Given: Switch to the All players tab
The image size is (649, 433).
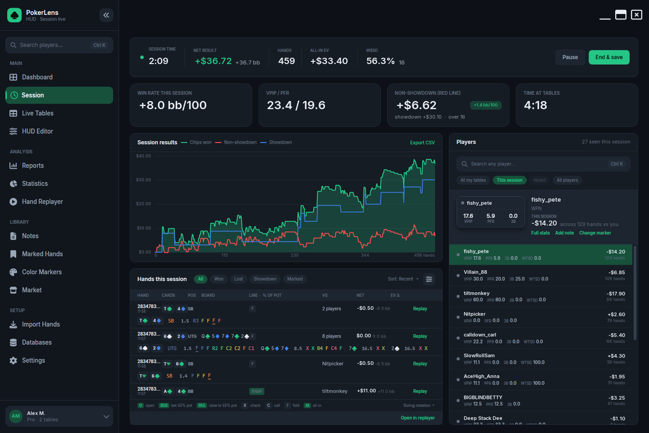Looking at the screenshot, I should point(567,180).
